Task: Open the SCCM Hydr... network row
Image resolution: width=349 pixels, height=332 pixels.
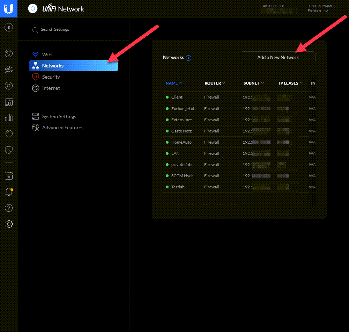Action: coord(239,175)
